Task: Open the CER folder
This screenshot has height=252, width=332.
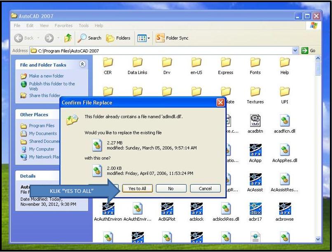Action: tap(108, 66)
